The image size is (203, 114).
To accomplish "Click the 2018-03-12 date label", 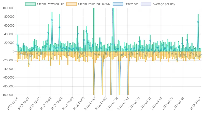I will point(156,103).
